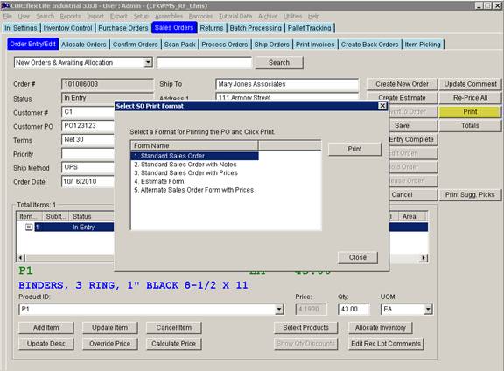Click Create New Order button
504x371 pixels.
pyautogui.click(x=402, y=84)
